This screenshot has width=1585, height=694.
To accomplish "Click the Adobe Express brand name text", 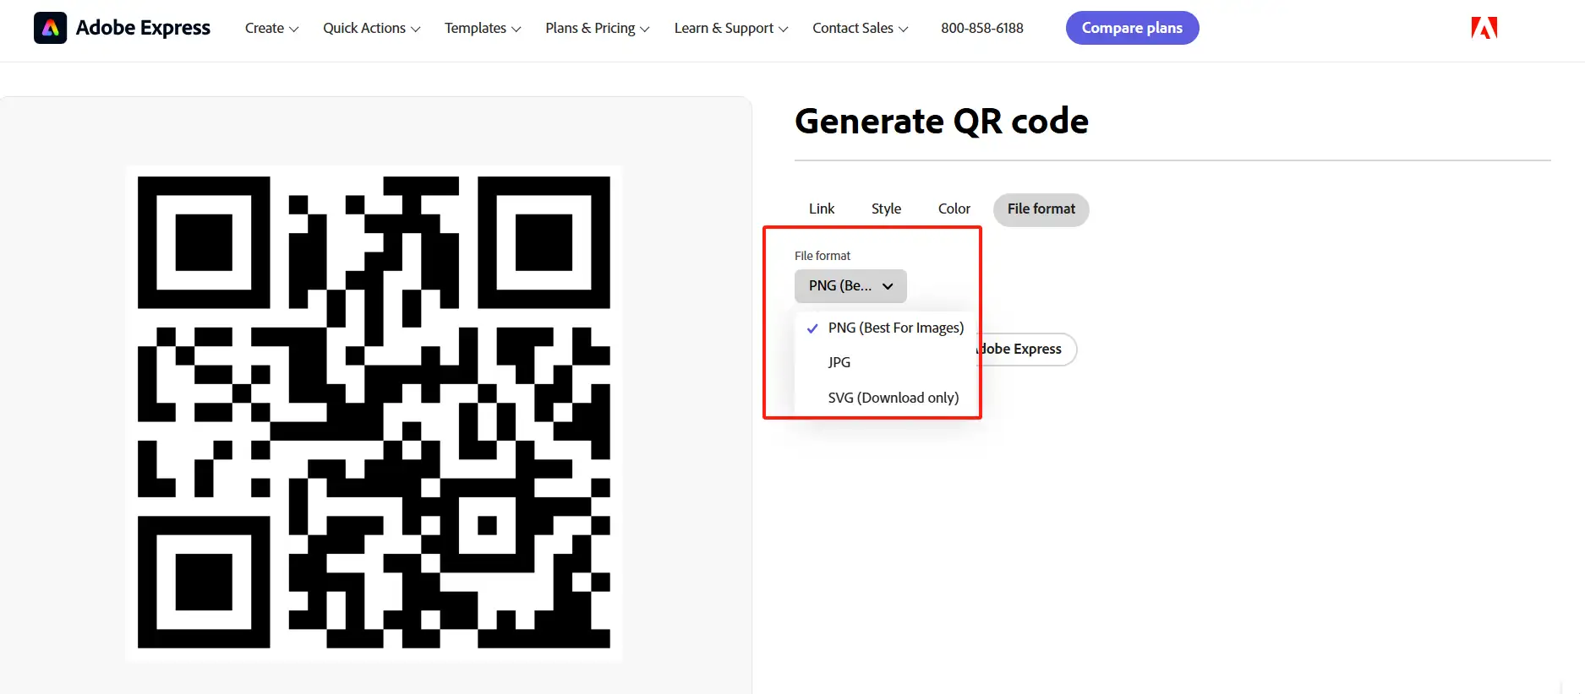I will 143,28.
